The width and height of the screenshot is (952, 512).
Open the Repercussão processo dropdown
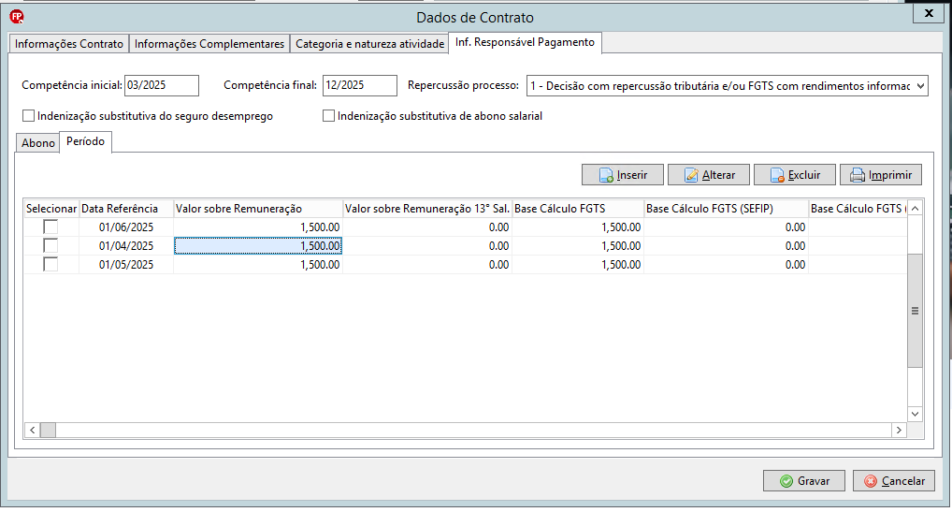tap(920, 86)
